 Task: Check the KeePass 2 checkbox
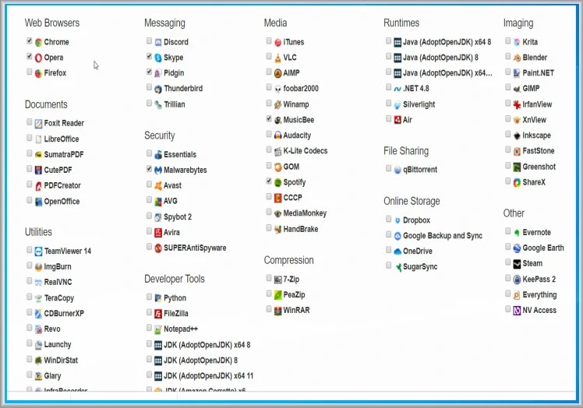(508, 278)
